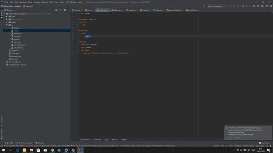Select logo.svg in project tree
Screen dimensions: 273x153
(16, 42)
